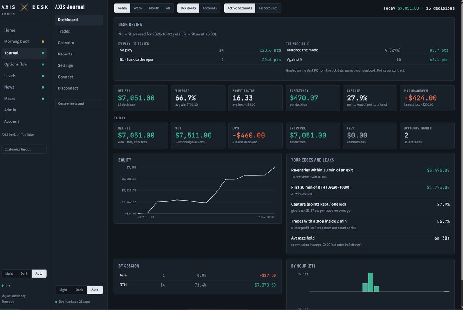Go to Options flow
This screenshot has width=463, height=310.
coord(24,64)
